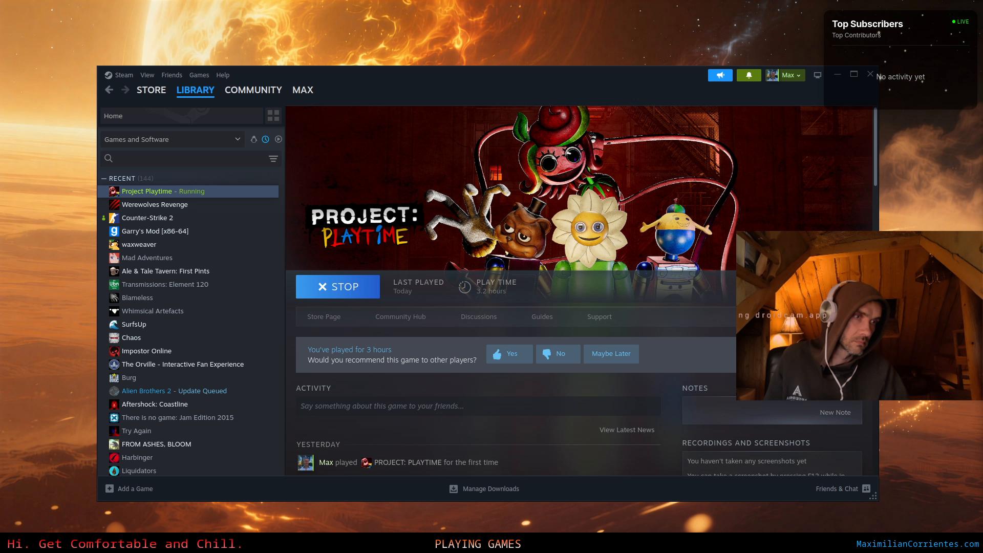This screenshot has height=553, width=983.
Task: Collapse the RECENT category
Action: pos(104,179)
